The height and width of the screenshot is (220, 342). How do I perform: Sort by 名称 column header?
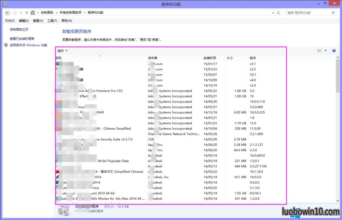pyautogui.click(x=101, y=58)
